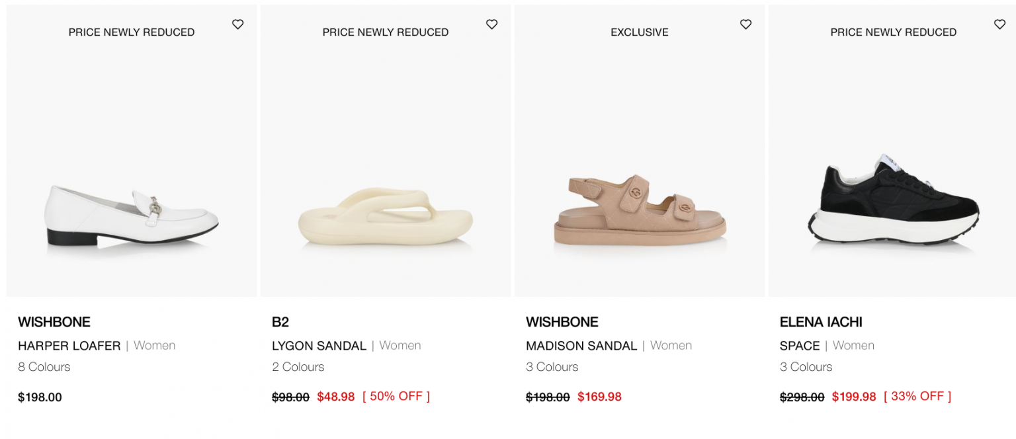Open the MADISON SANDAL product listing

pyautogui.click(x=581, y=345)
